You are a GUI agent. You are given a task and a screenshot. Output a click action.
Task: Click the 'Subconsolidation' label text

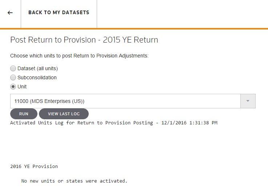click(x=37, y=77)
